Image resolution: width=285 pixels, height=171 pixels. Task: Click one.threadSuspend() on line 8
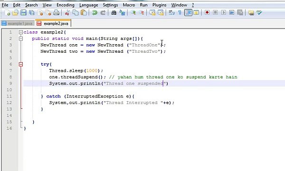coord(76,77)
